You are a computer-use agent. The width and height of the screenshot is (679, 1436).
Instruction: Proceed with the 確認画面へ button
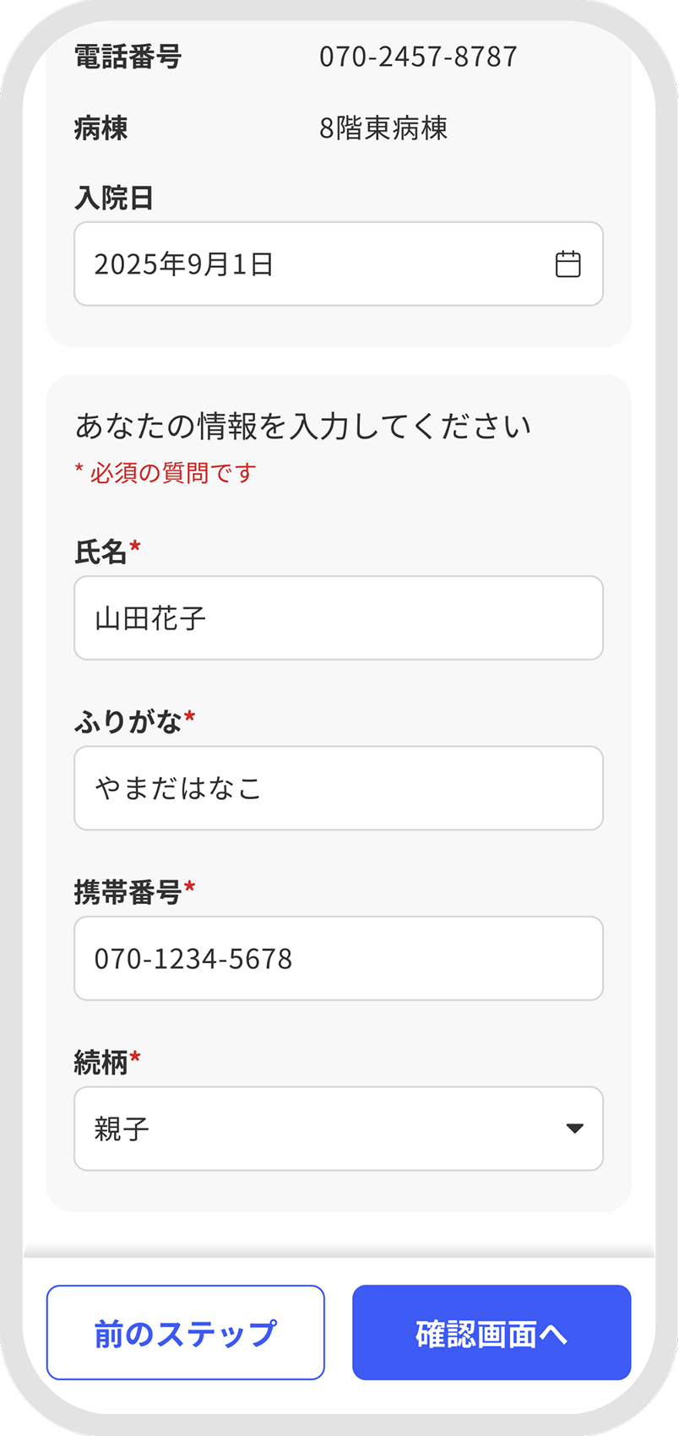[492, 1333]
